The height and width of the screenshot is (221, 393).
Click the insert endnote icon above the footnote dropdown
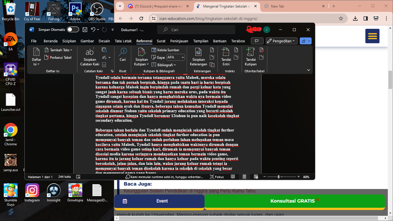coord(104,50)
